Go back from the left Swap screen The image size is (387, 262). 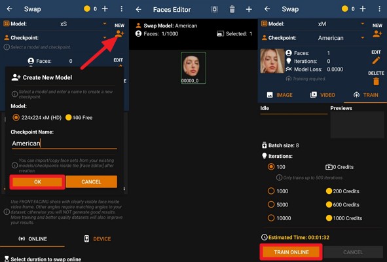tap(10, 9)
